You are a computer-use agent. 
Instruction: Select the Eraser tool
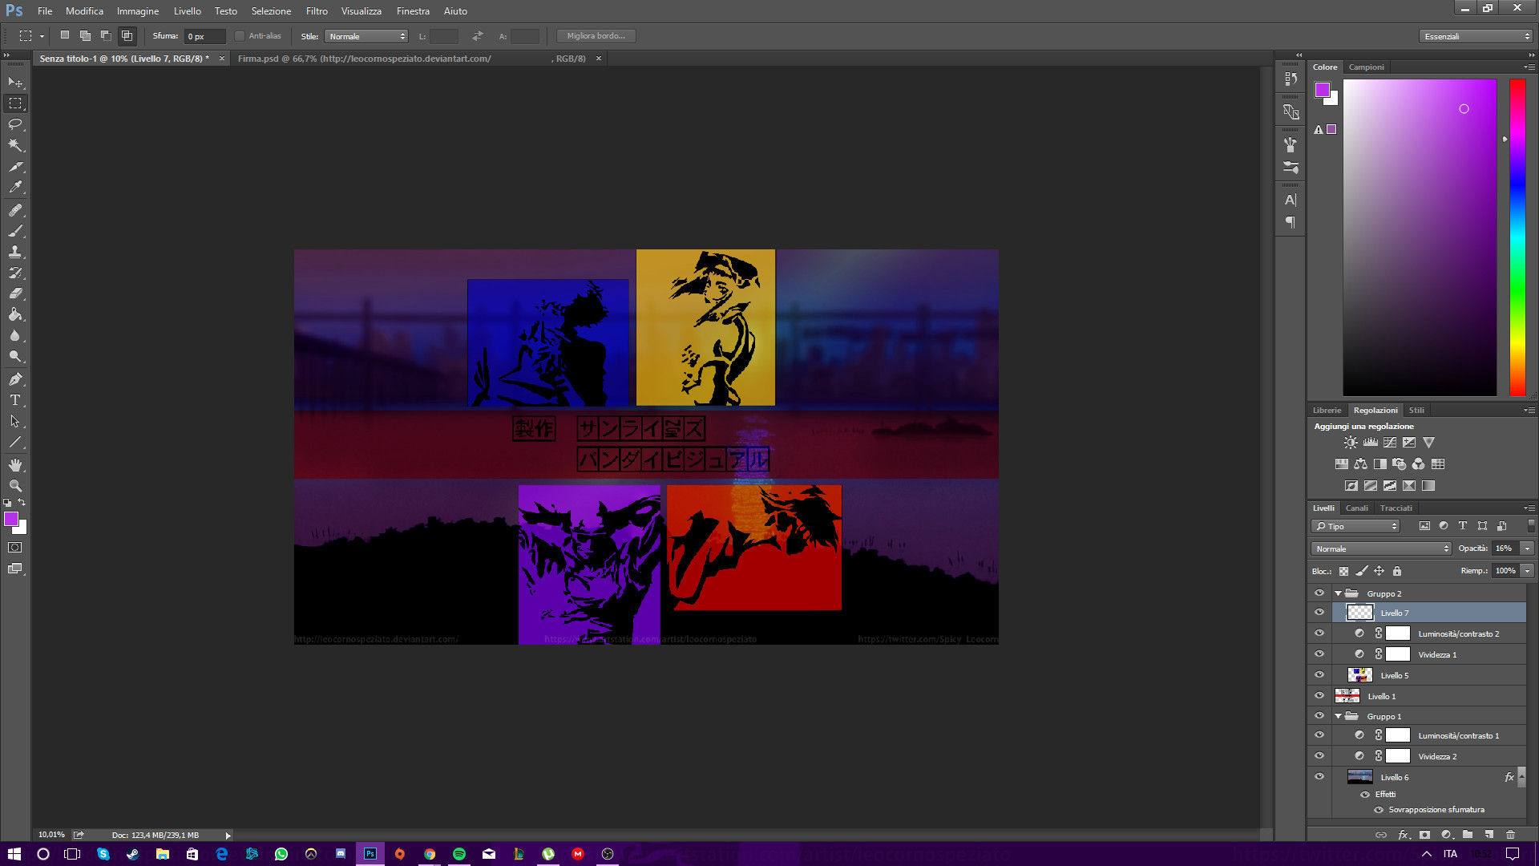tap(15, 293)
